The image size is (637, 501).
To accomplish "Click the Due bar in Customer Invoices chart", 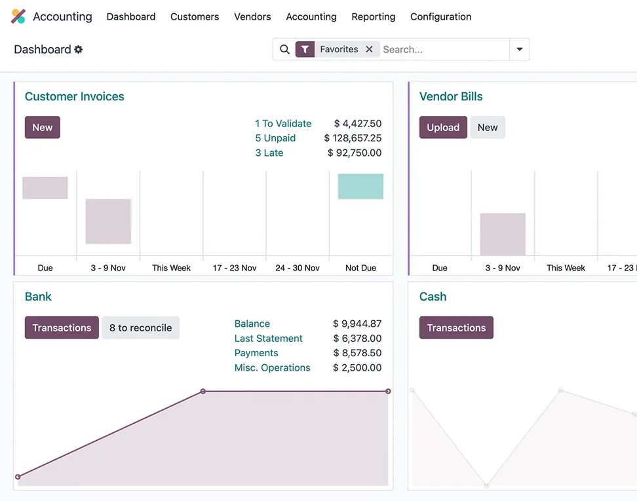I will (45, 187).
